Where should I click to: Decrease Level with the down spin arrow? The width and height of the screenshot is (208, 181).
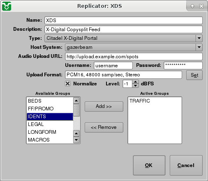pos(135,86)
